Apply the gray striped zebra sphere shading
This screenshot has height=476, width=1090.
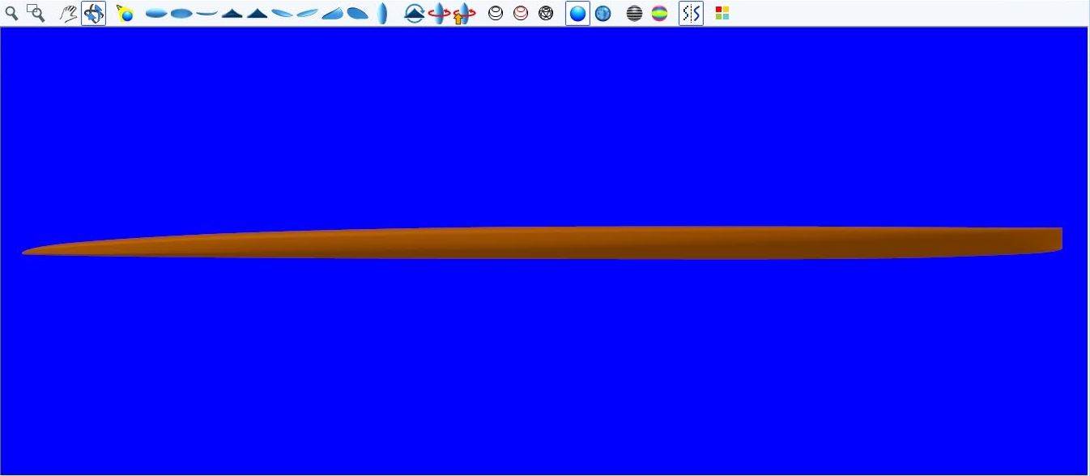(x=635, y=13)
